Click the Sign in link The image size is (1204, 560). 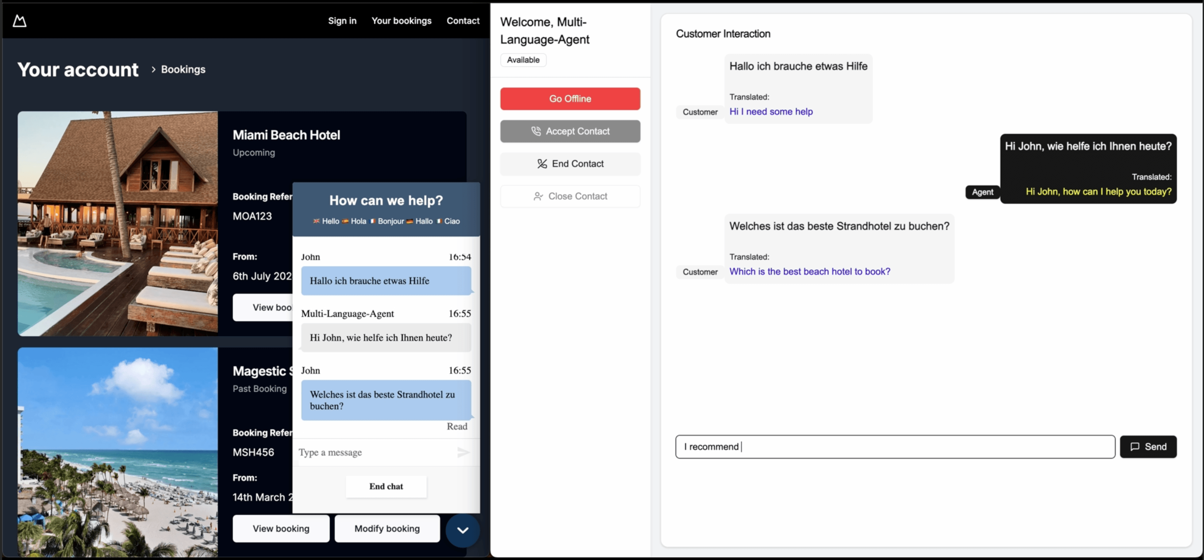pyautogui.click(x=342, y=21)
